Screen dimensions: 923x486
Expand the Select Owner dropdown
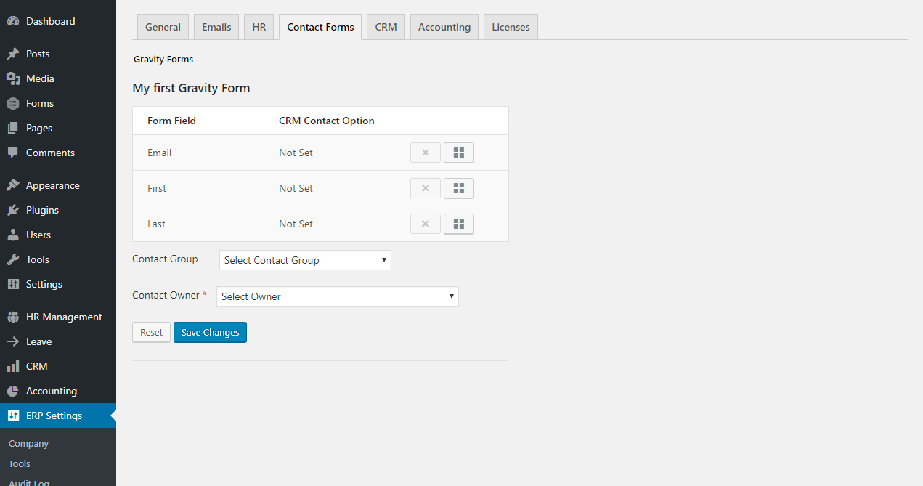[x=338, y=296]
